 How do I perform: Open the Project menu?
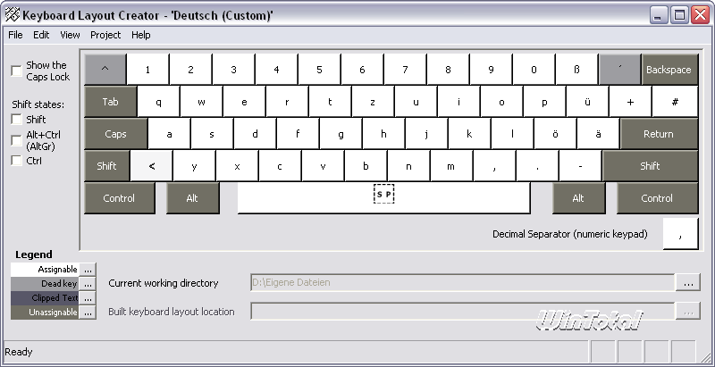[x=105, y=35]
